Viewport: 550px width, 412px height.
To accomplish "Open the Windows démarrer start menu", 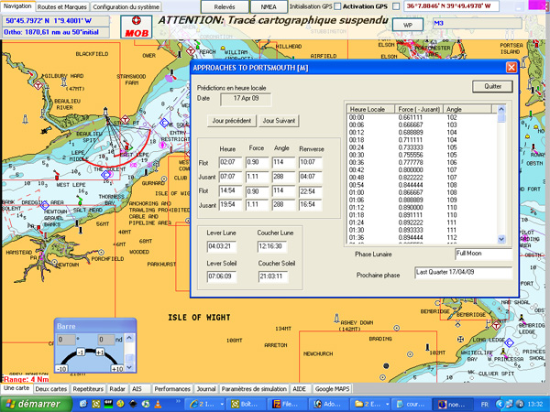I will coord(35,405).
